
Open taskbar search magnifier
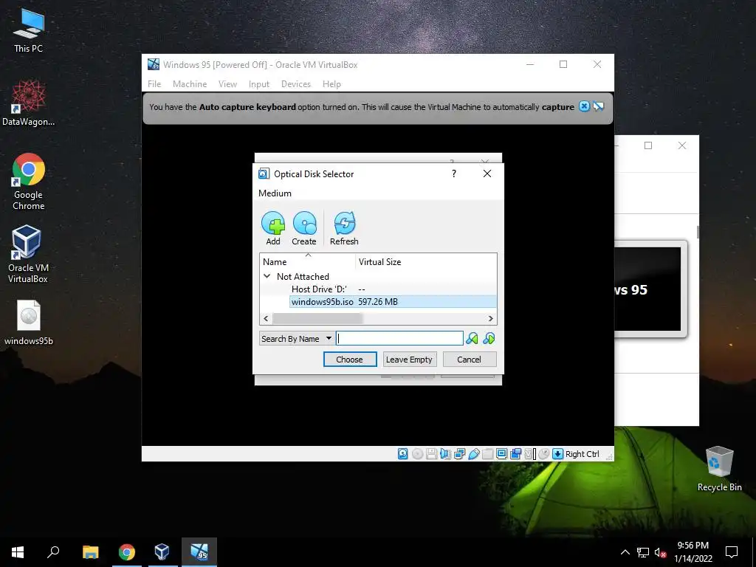53,552
